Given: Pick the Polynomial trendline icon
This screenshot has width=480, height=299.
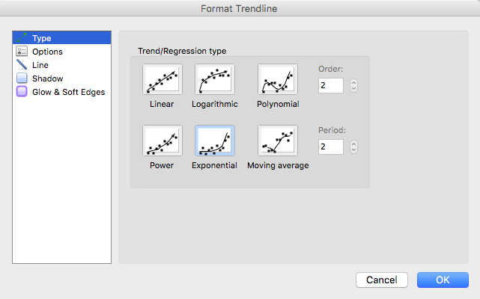Looking at the screenshot, I should 278,79.
